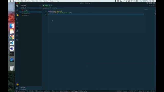164x92 pixels.
Task: Open the Window menu
Action: [x=52, y=1]
